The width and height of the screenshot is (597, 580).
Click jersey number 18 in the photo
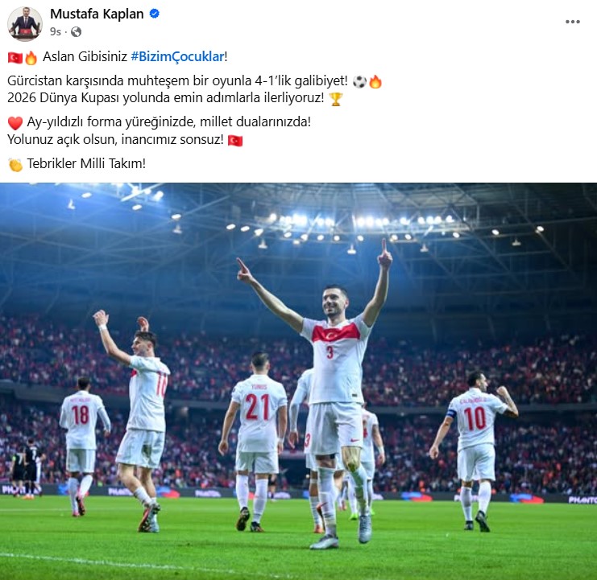pos(81,414)
